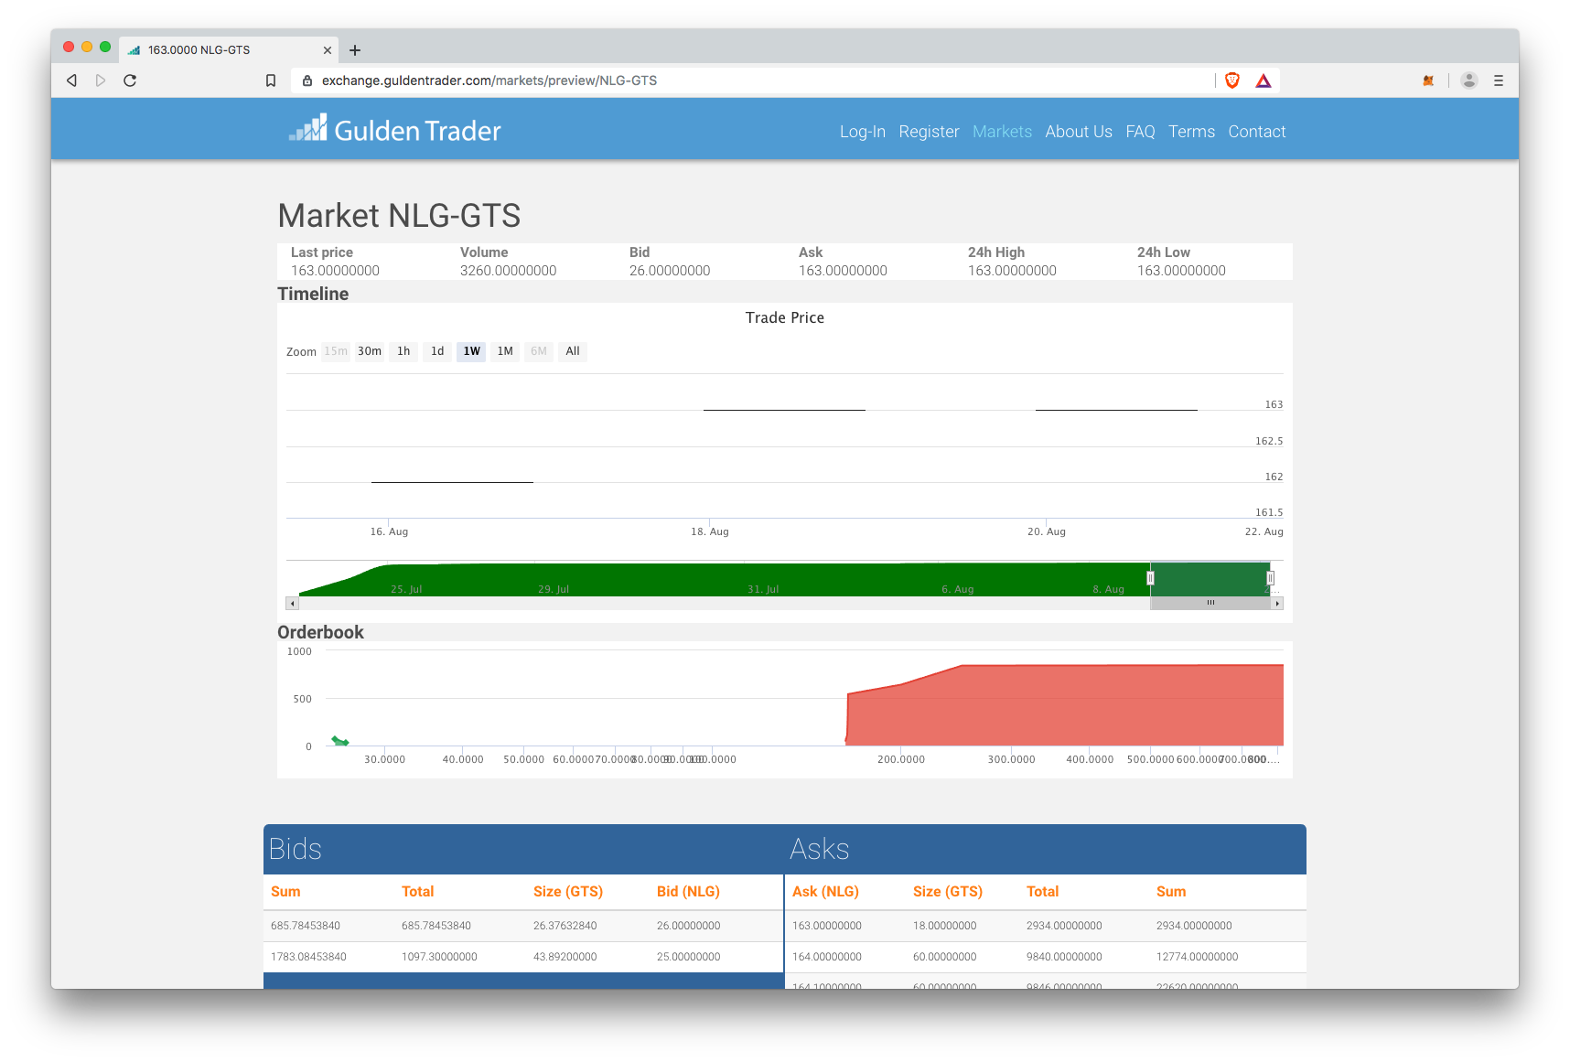Open the user profile avatar icon
Viewport: 1570px width, 1062px height.
[x=1469, y=80]
